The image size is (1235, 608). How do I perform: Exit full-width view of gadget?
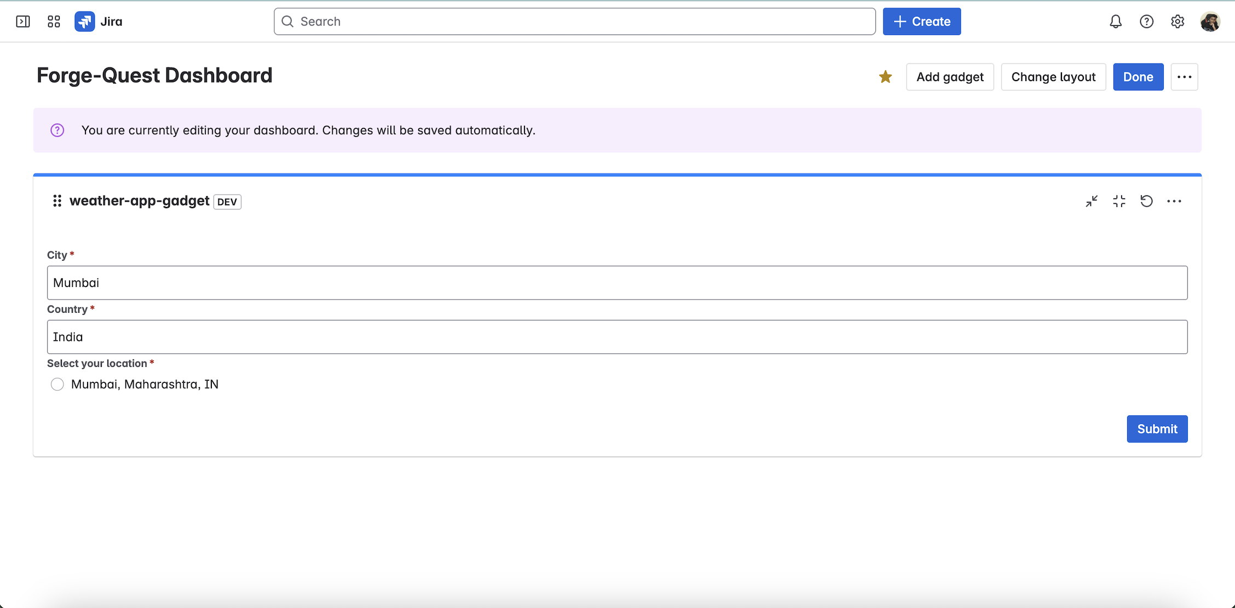(x=1119, y=201)
